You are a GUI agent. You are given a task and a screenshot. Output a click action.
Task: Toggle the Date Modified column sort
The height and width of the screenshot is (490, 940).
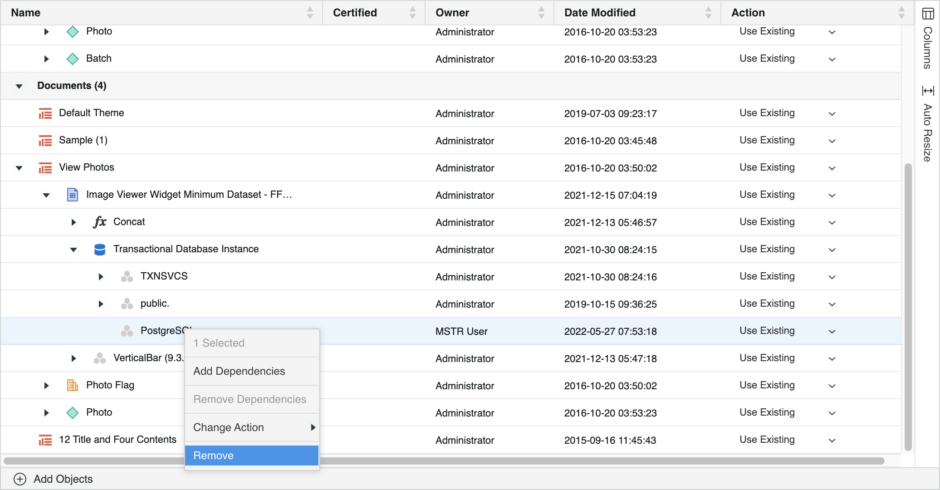click(708, 13)
